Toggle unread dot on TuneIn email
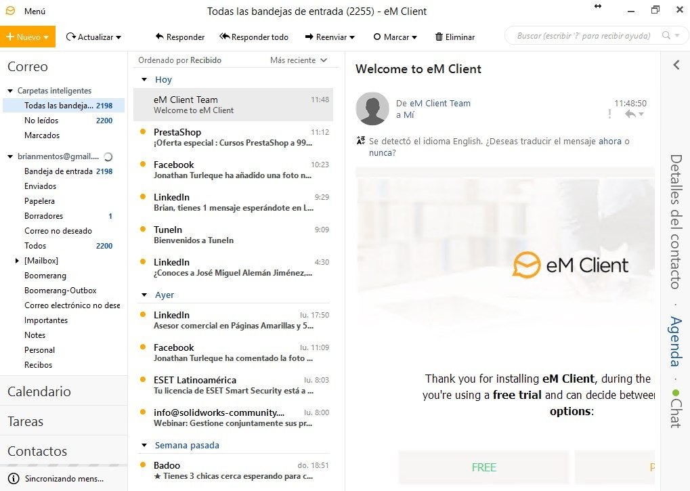690x491 pixels. (143, 229)
